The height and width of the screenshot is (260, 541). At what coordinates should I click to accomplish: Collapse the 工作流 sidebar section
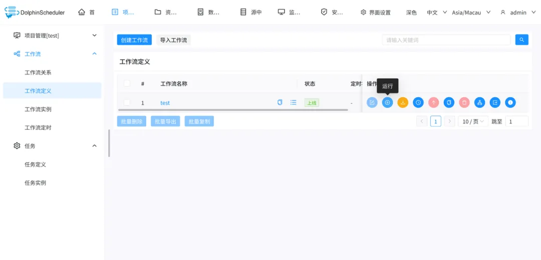click(95, 53)
